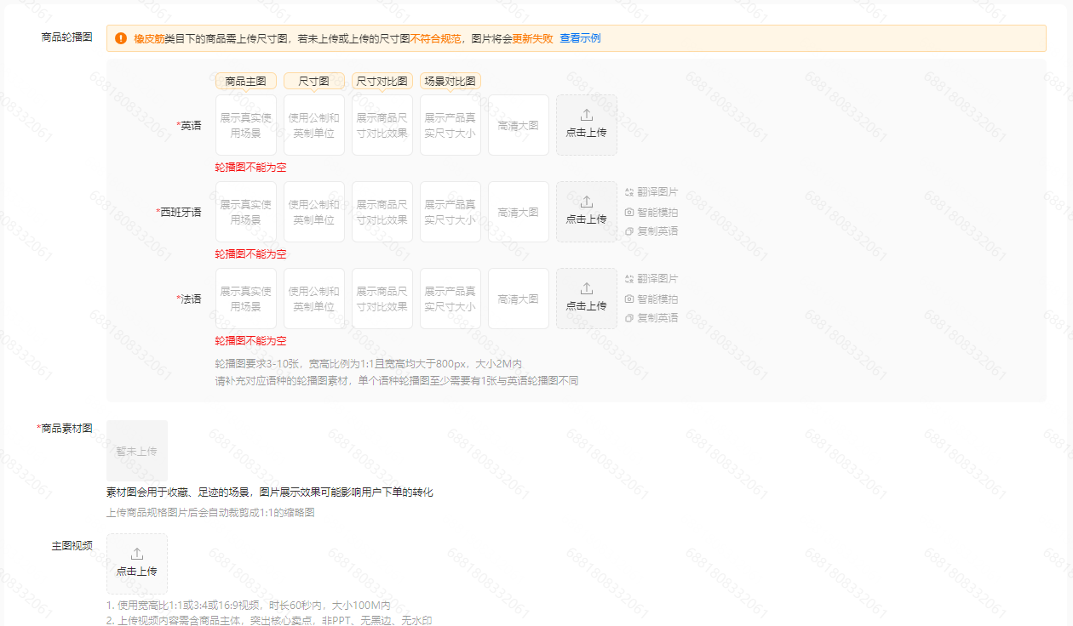This screenshot has width=1073, height=626.
Task: Click the 暂未上传 placeholder for 商品素材图
Action: [137, 451]
